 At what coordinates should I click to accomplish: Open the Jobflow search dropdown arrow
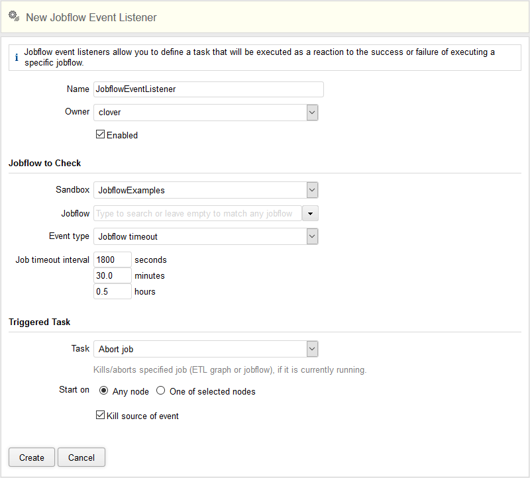[311, 213]
